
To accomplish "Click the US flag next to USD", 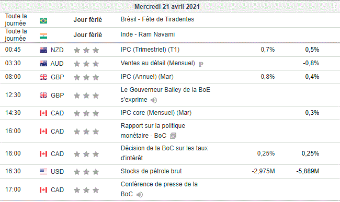I will click(x=43, y=172).
